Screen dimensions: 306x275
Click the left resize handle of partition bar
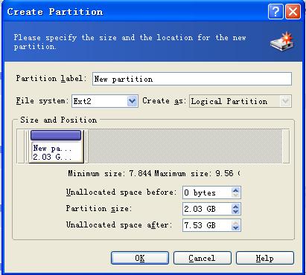coord(27,146)
